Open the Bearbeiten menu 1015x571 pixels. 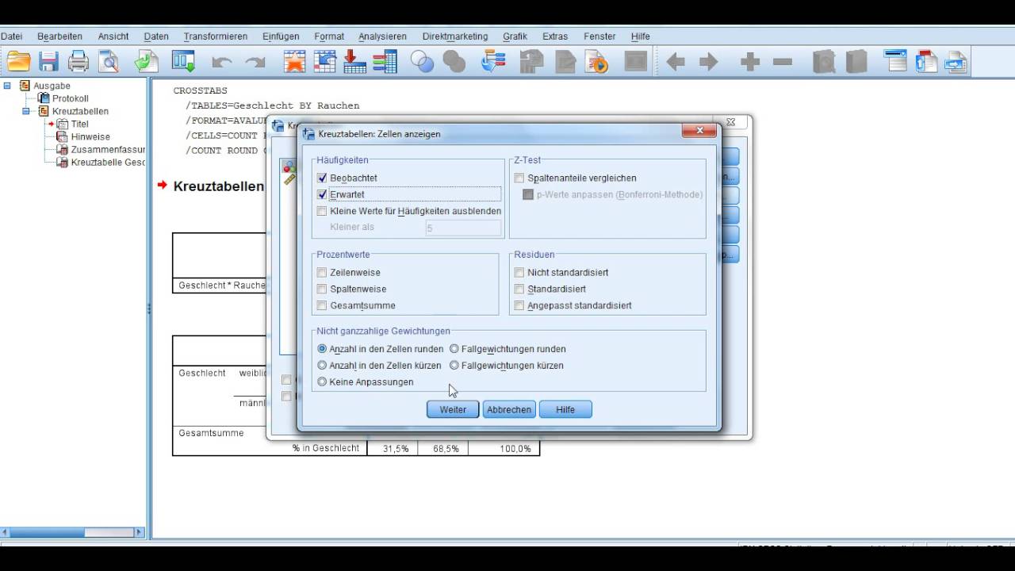click(x=59, y=36)
